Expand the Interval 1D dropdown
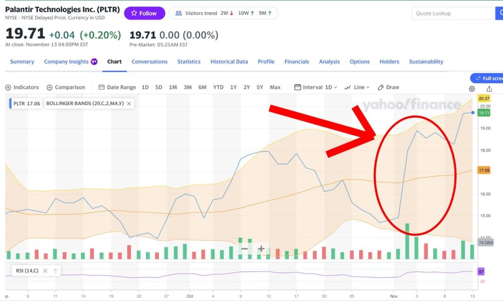 316,87
